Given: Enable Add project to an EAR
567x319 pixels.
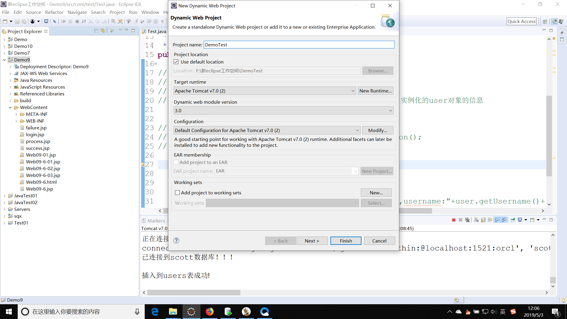Looking at the screenshot, I should pos(176,162).
